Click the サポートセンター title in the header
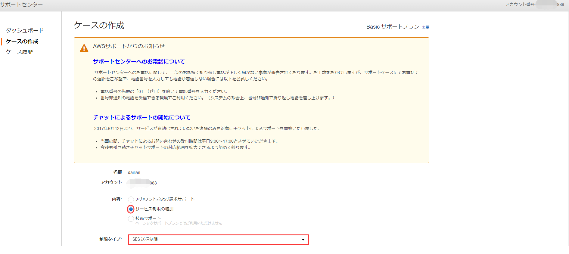The image size is (569, 254). point(21,5)
